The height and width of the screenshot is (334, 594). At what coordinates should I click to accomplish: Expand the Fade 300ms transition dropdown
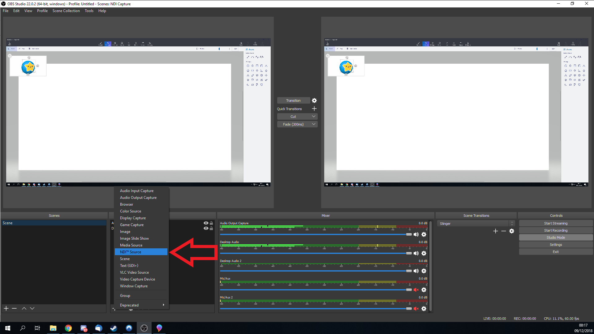click(313, 124)
